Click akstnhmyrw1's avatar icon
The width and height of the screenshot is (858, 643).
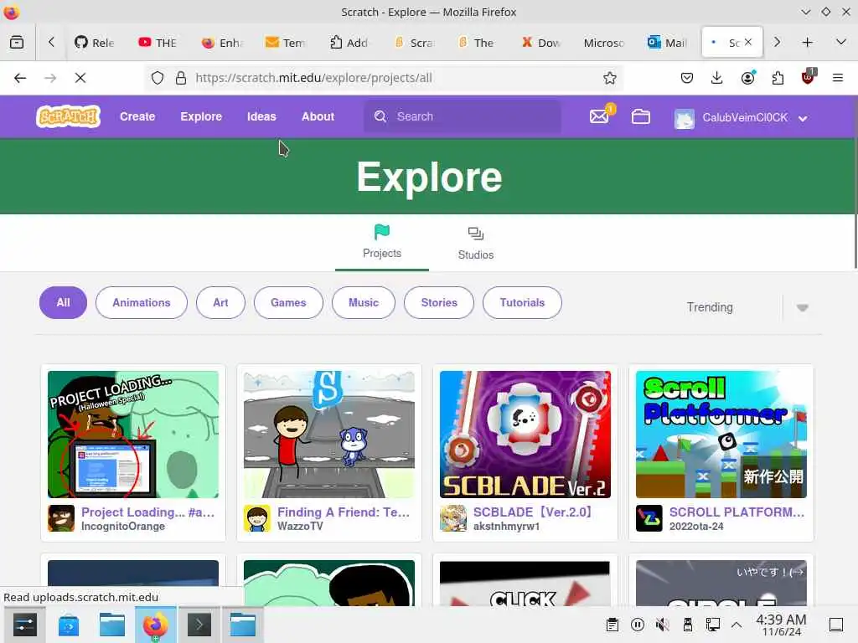(x=453, y=518)
